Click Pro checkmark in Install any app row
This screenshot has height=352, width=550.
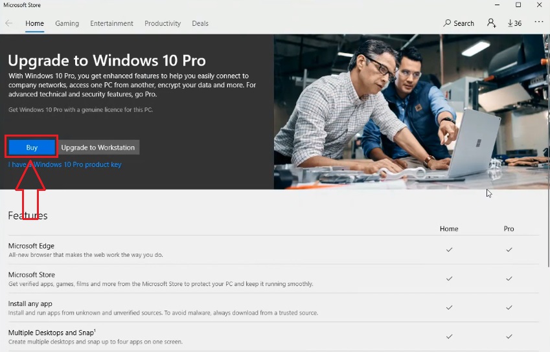click(x=509, y=307)
